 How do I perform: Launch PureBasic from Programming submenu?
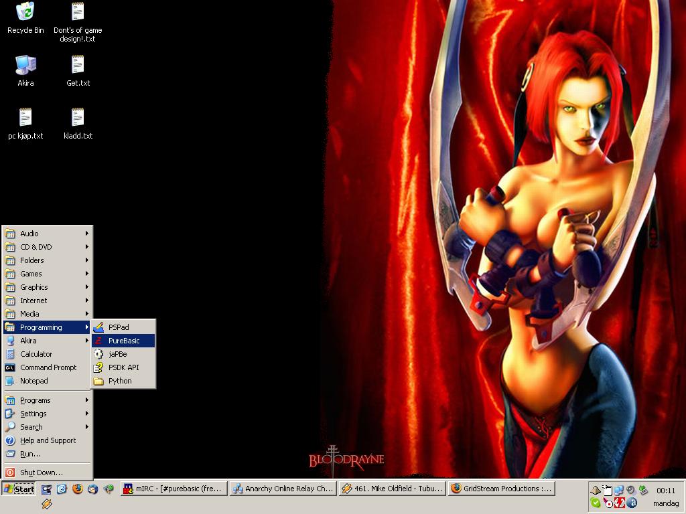(x=124, y=341)
